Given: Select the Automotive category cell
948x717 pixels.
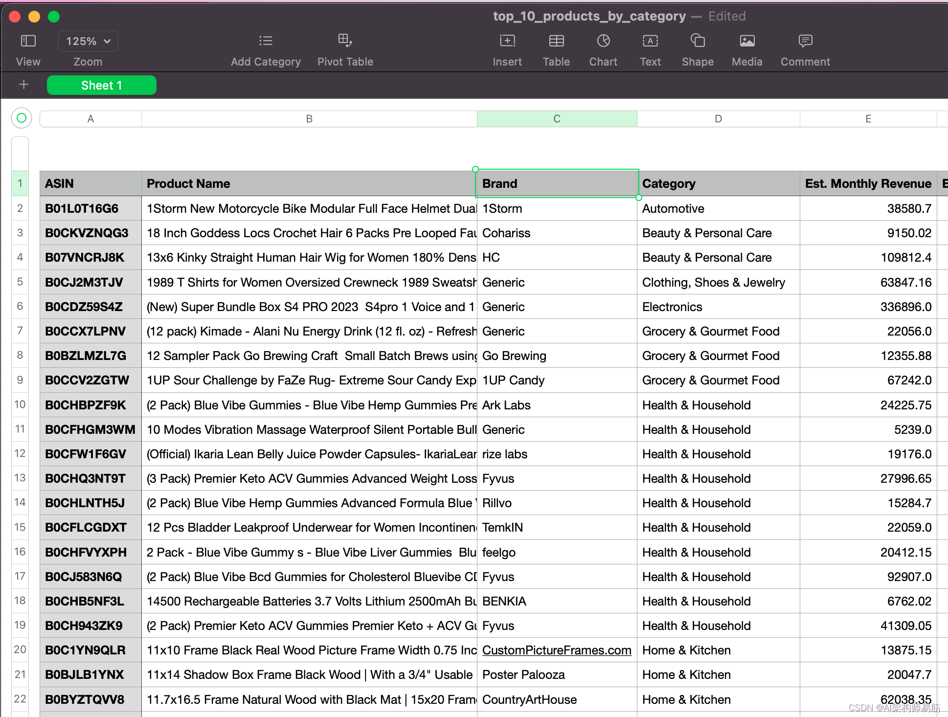Looking at the screenshot, I should pyautogui.click(x=718, y=208).
